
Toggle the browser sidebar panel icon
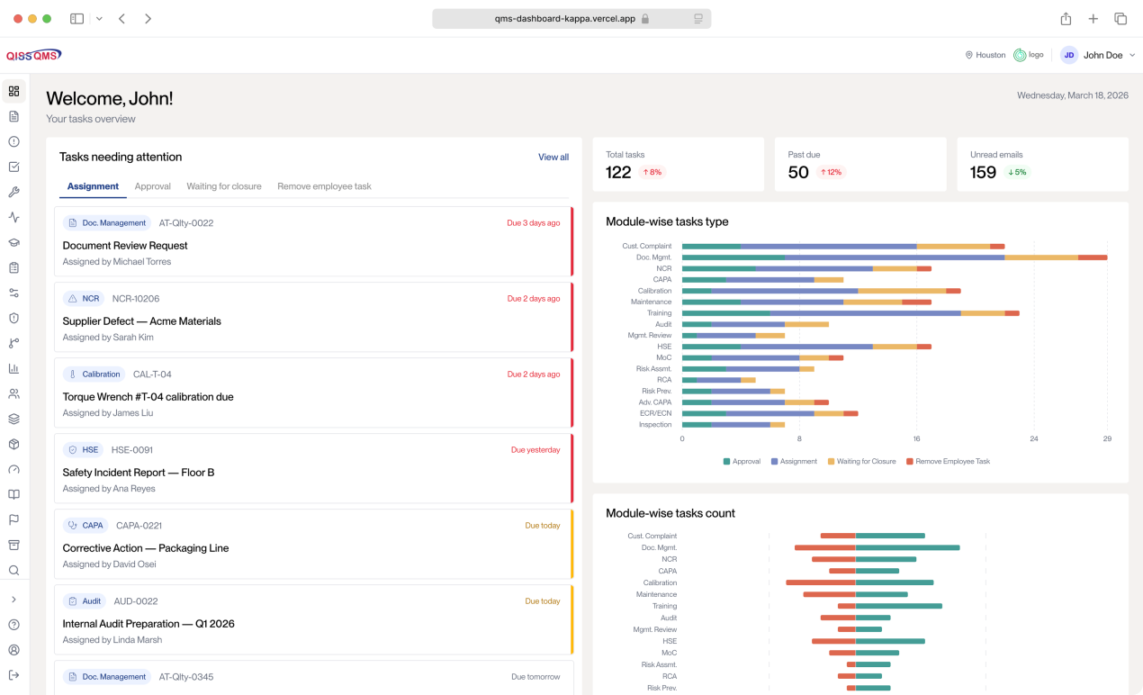[76, 19]
